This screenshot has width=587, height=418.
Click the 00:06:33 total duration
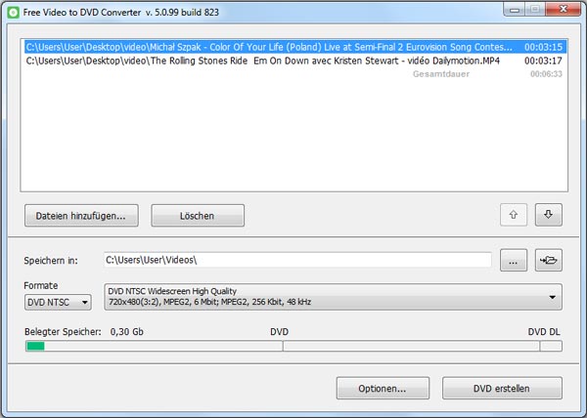[546, 74]
